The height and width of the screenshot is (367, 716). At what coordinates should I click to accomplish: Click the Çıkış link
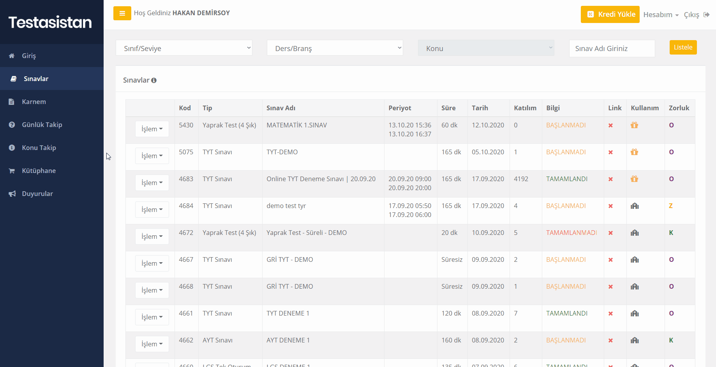pos(691,15)
